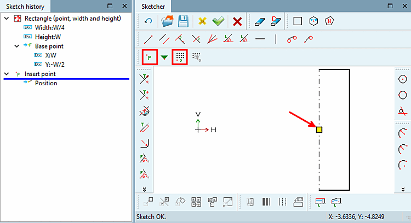The width and height of the screenshot is (411, 223).
Task: Select the line tangent to two circles tool
Action: (x=292, y=39)
